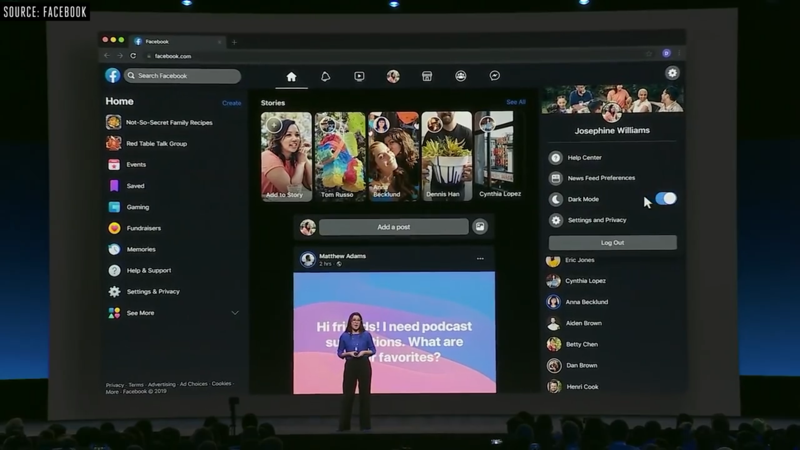Click the Log Out button
Image resolution: width=800 pixels, height=450 pixels.
coord(612,242)
